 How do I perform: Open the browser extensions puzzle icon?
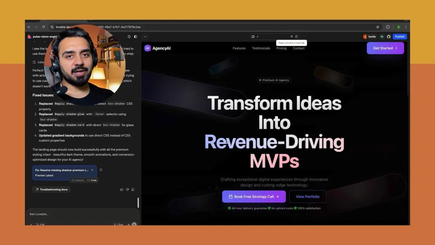point(388,27)
